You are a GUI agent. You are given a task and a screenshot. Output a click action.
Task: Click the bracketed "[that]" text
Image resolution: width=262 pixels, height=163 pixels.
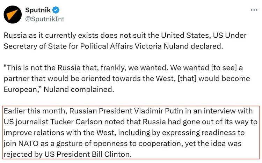pos(187,79)
